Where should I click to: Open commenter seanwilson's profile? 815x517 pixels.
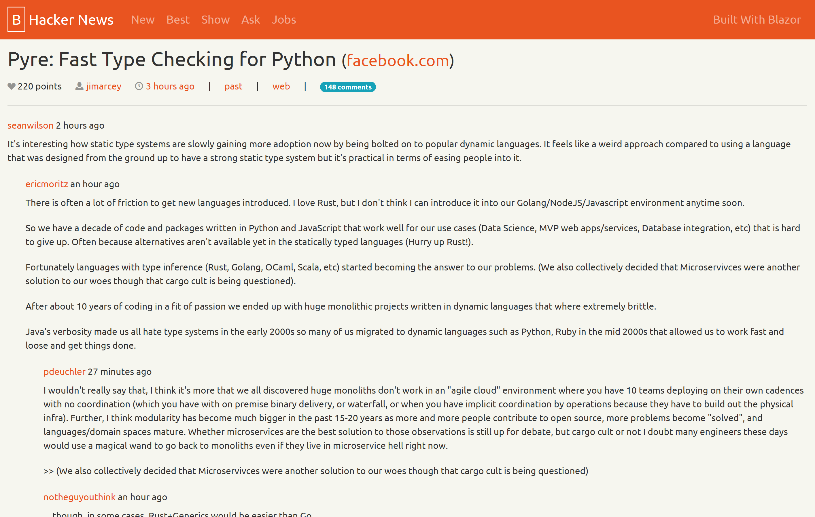pyautogui.click(x=31, y=125)
